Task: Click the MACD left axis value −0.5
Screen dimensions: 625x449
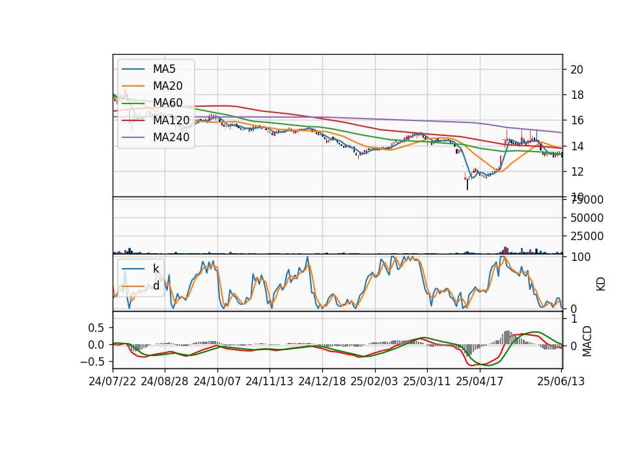Action: coord(92,362)
